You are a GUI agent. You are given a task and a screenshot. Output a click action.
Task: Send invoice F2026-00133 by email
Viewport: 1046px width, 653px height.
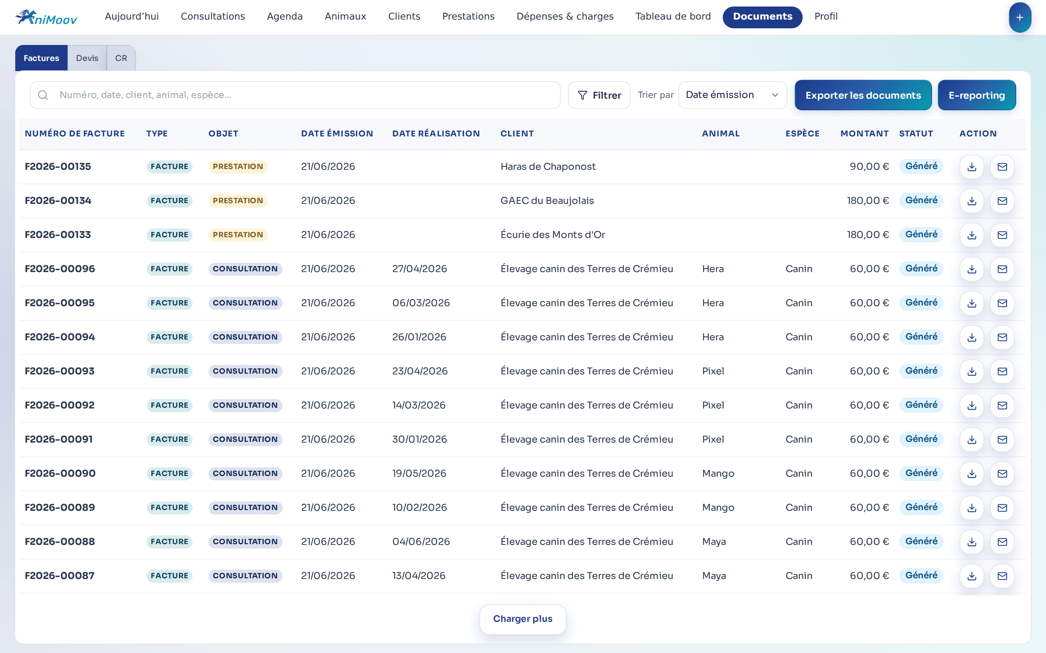1002,235
